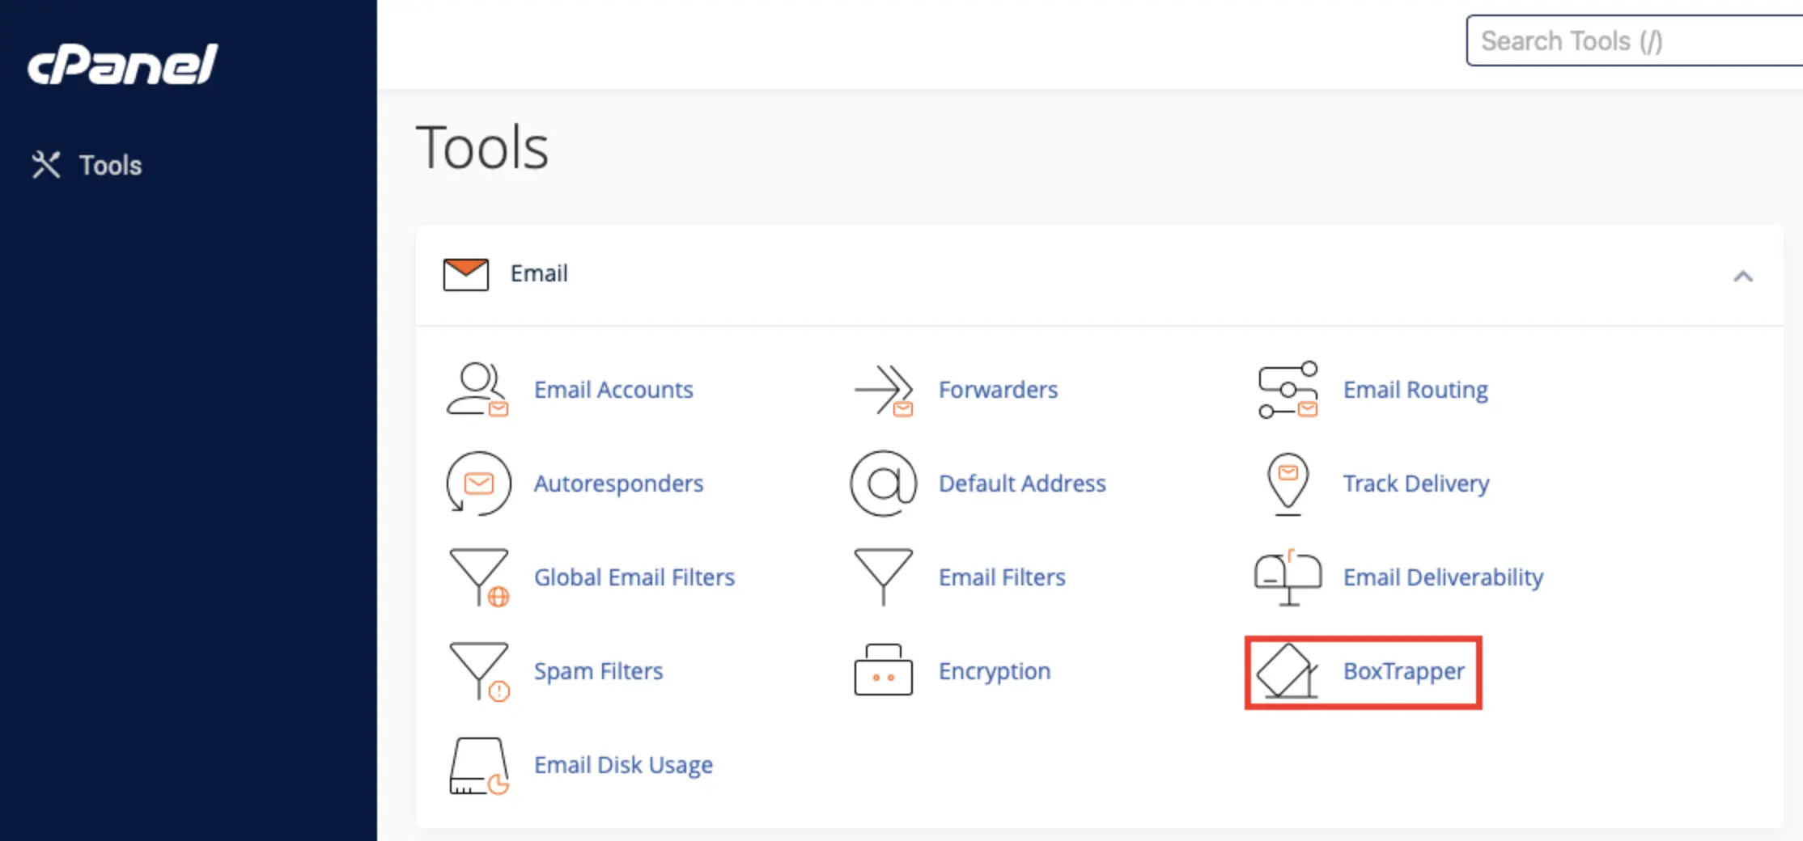This screenshot has width=1803, height=841.
Task: Open the Encryption link
Action: 995,671
